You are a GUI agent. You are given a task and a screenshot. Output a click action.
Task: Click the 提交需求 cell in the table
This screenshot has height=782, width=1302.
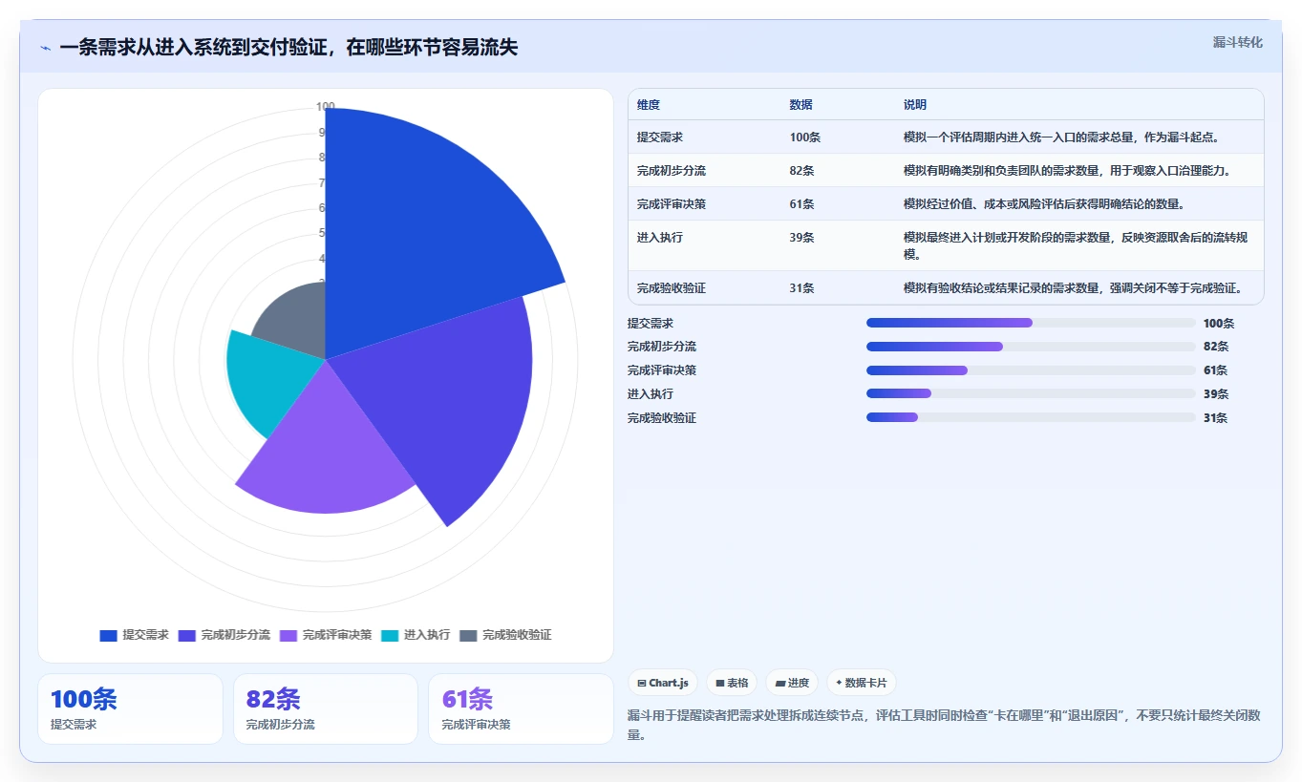tap(660, 137)
